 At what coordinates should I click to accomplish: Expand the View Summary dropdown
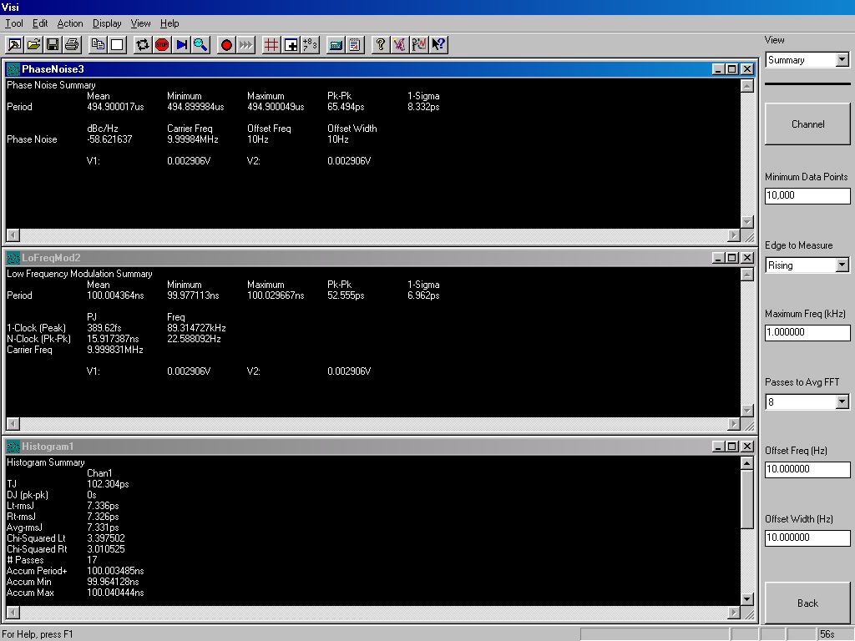click(x=842, y=59)
